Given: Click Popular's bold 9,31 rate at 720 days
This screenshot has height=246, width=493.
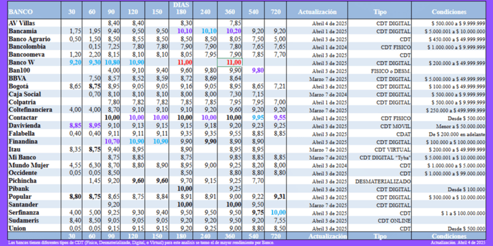Looking at the screenshot, I should click(279, 197).
